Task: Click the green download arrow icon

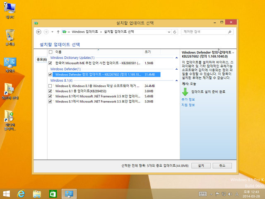Action: pyautogui.click(x=185, y=92)
